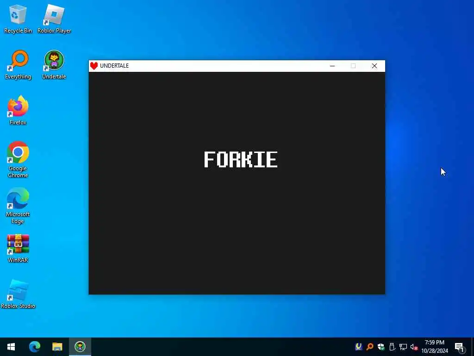Click the red heart icon in Undertale title bar

pyautogui.click(x=94, y=66)
